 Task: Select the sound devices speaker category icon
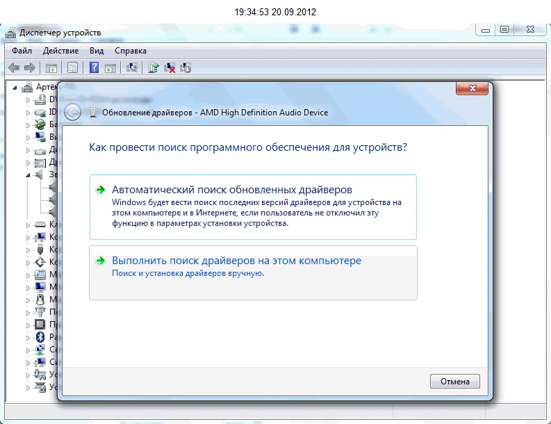tap(40, 174)
